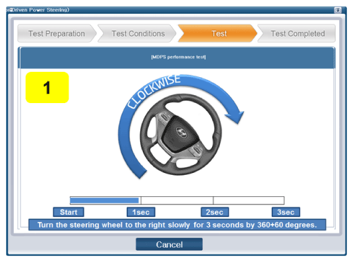Click the 1sec time marker label
The image size is (353, 262).
coord(141,212)
